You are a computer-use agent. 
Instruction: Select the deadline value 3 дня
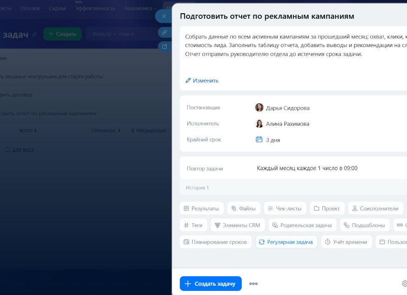273,140
